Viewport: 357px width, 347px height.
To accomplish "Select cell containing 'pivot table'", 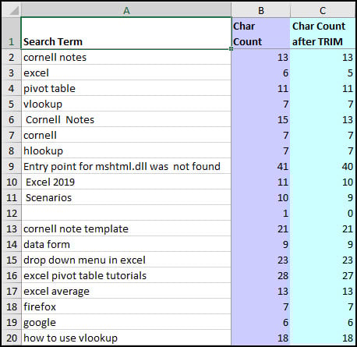I will point(126,88).
